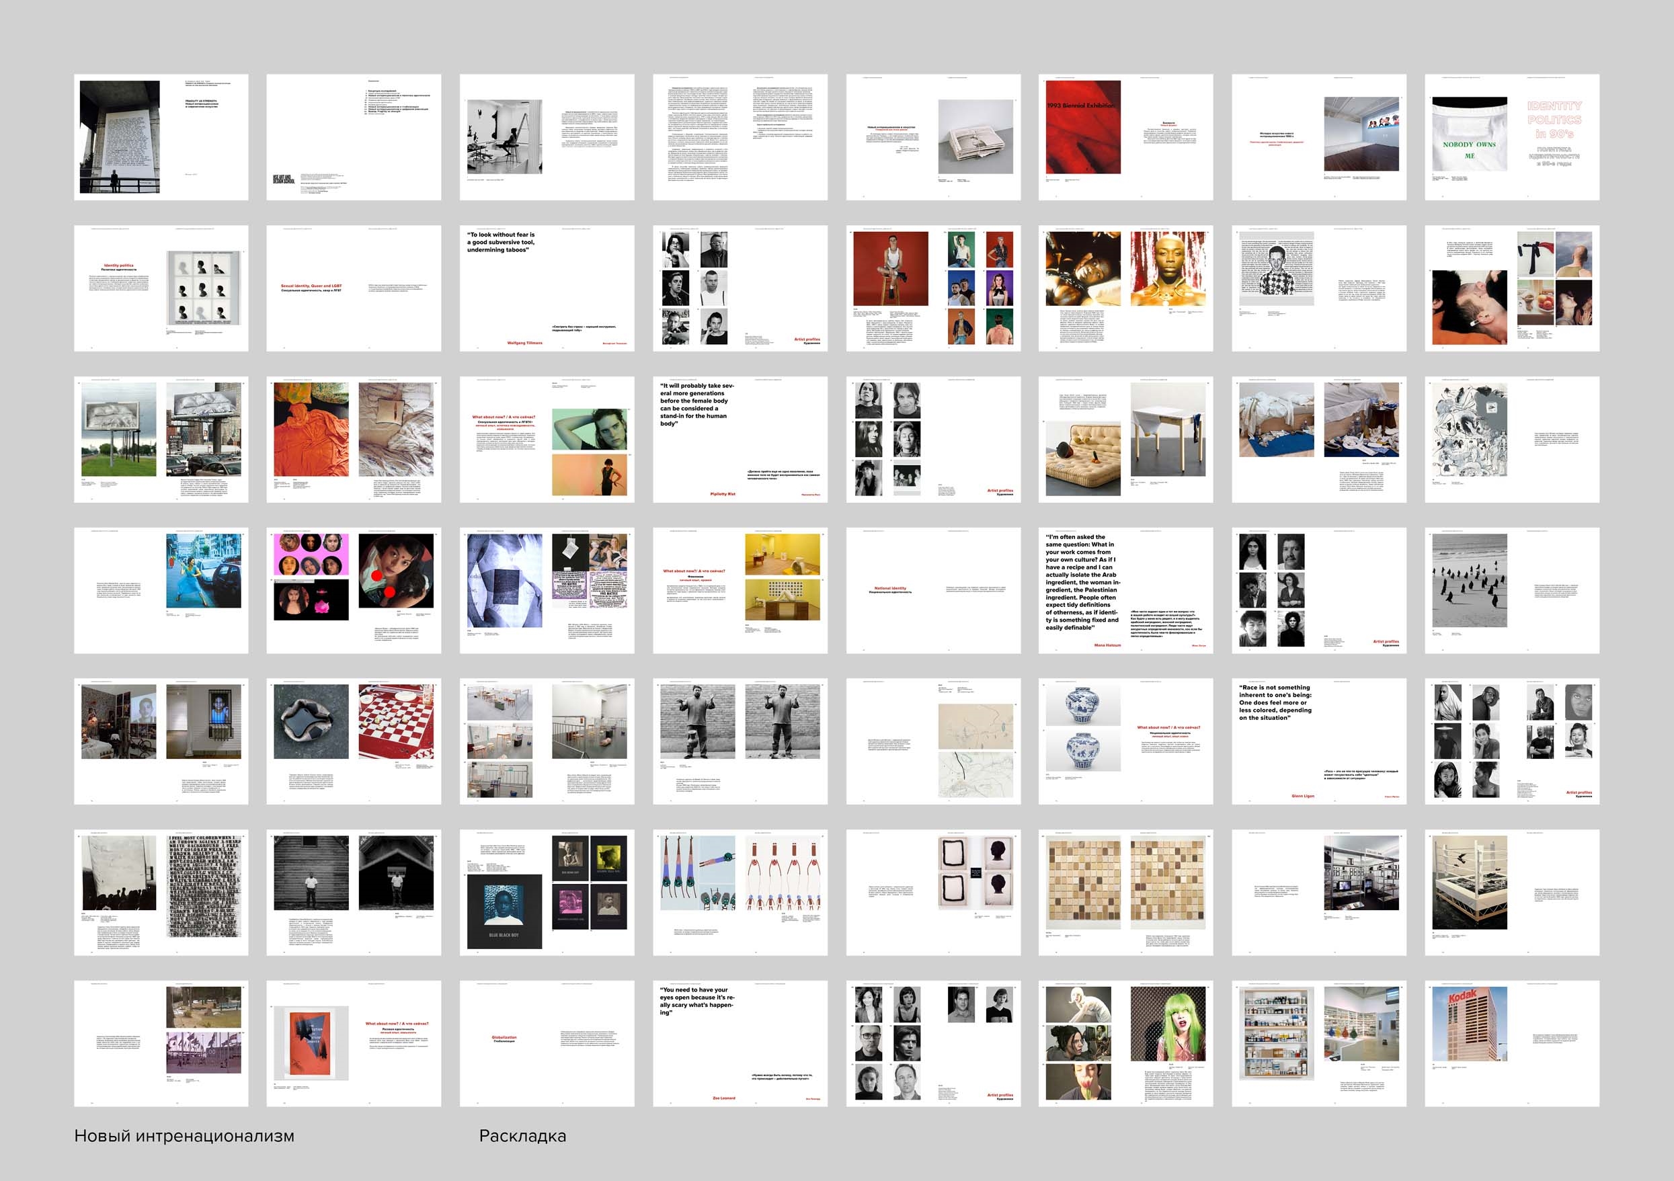Image resolution: width=1674 pixels, height=1181 pixels.
Task: Click the 'NOBODY OWNS ME' shirt image
Action: pyautogui.click(x=1469, y=135)
